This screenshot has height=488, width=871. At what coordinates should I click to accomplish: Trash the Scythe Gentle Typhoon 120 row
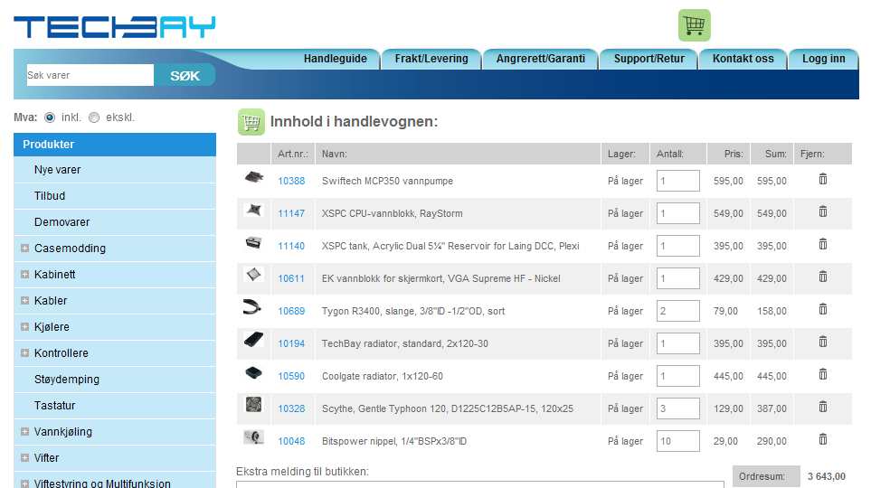[x=823, y=407]
